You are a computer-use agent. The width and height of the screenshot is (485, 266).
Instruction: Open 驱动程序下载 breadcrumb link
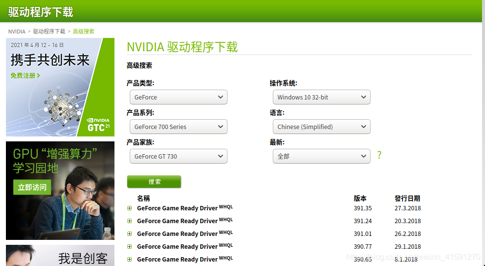point(49,32)
